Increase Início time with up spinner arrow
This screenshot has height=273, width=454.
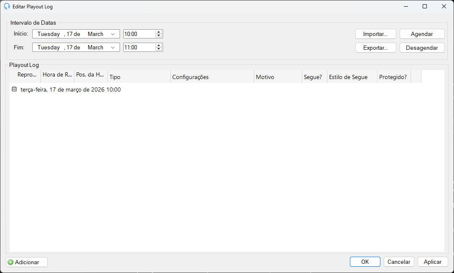tap(158, 32)
